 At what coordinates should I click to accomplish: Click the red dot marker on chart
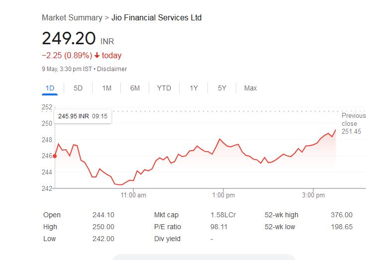coord(55,156)
